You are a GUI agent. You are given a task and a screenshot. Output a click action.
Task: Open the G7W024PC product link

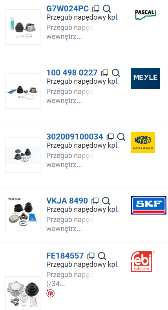(68, 9)
